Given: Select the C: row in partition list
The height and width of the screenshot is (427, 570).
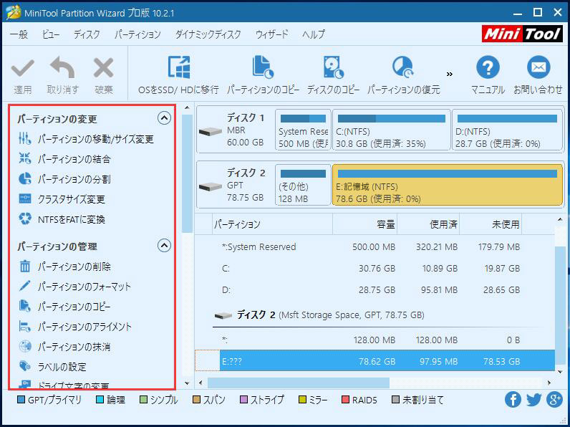Looking at the screenshot, I should pos(375,268).
